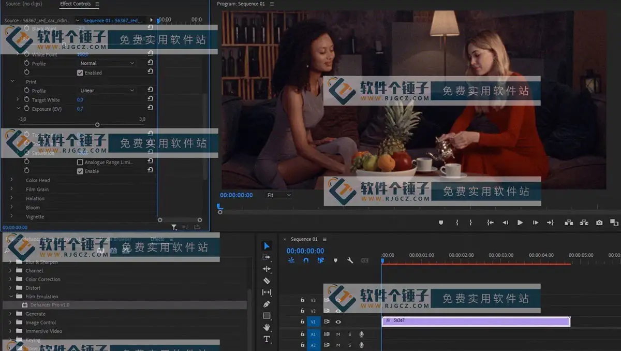Step forward one frame

coord(536,223)
